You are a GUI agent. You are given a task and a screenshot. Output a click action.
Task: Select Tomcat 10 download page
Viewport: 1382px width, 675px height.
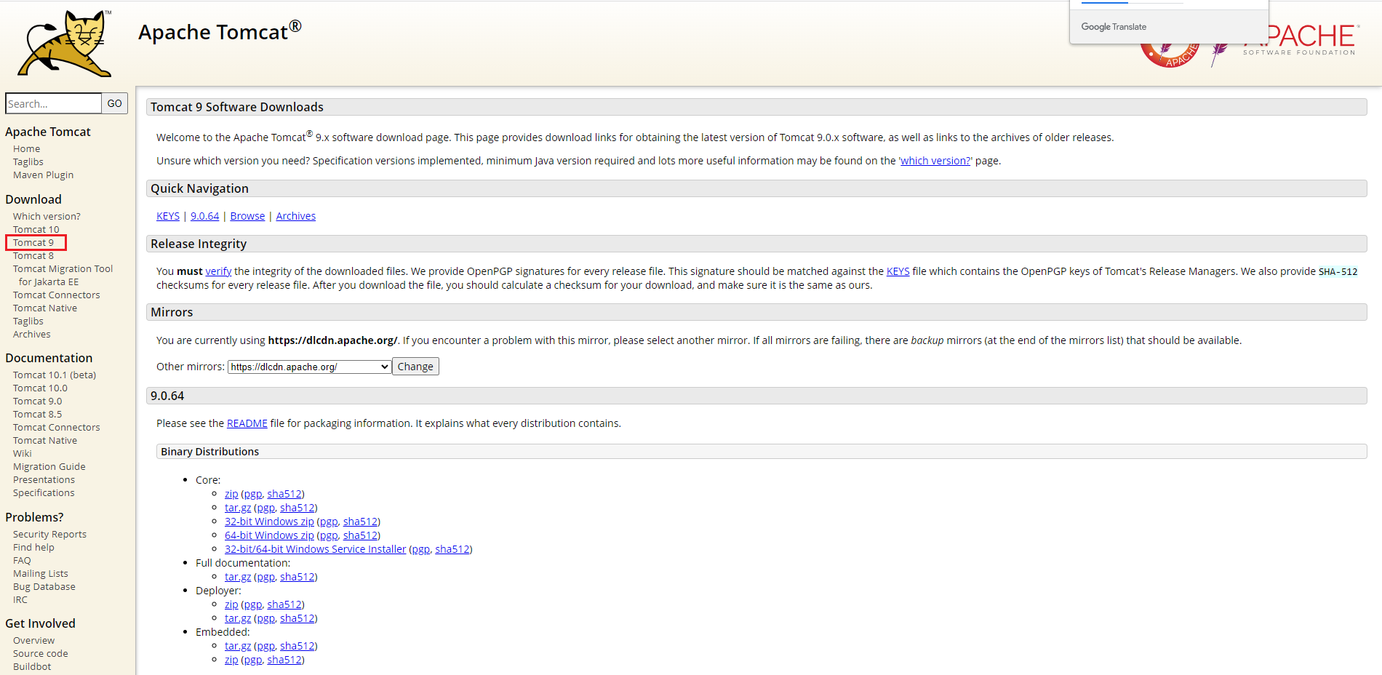pyautogui.click(x=36, y=229)
